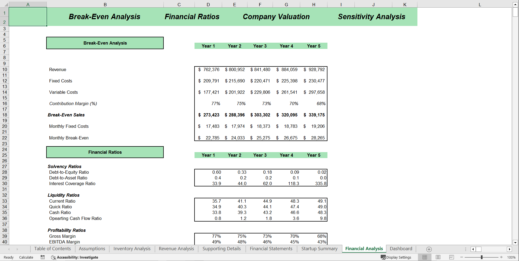519x261 pixels.
Task: Select Year 3 Gross Margin 73%
Action: pos(260,236)
